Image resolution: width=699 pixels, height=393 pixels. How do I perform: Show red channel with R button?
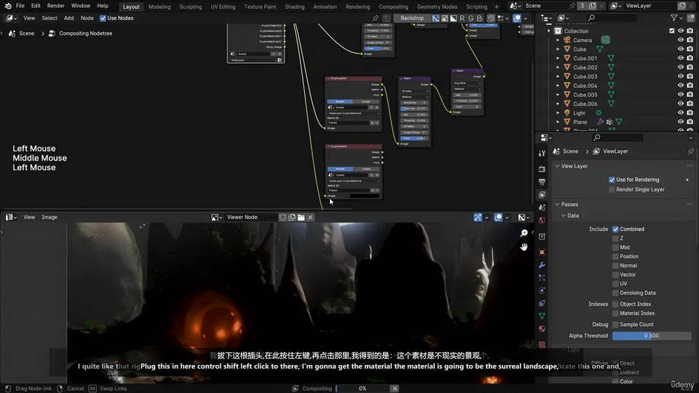pyautogui.click(x=462, y=18)
